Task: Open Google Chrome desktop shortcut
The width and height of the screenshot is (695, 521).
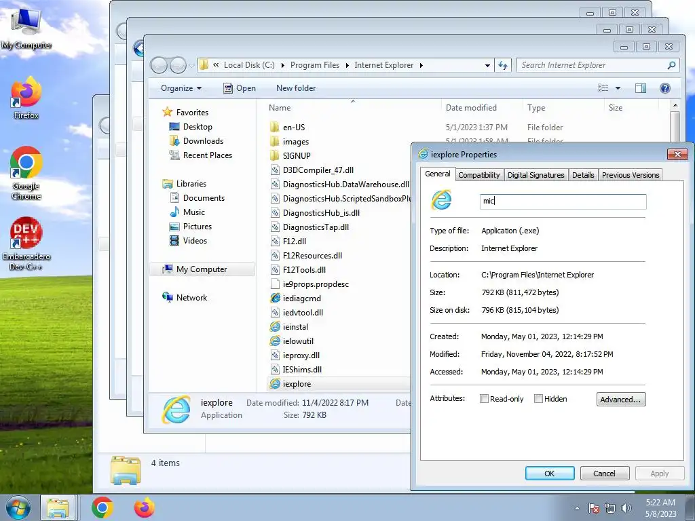Action: coord(26,173)
